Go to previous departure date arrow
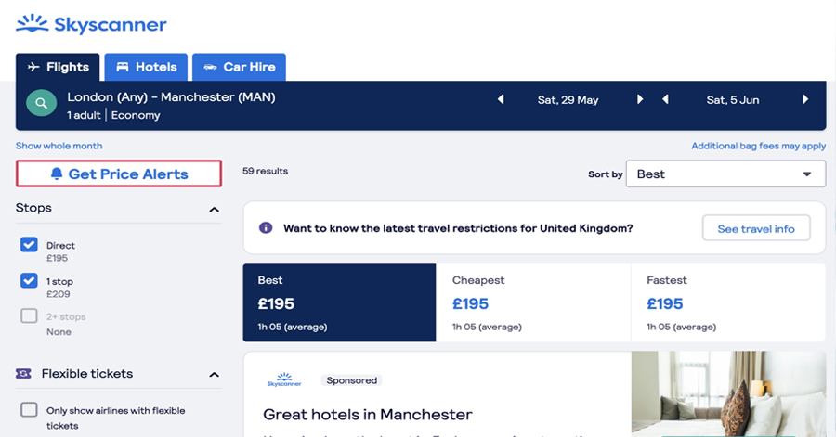This screenshot has height=437, width=836. point(500,99)
